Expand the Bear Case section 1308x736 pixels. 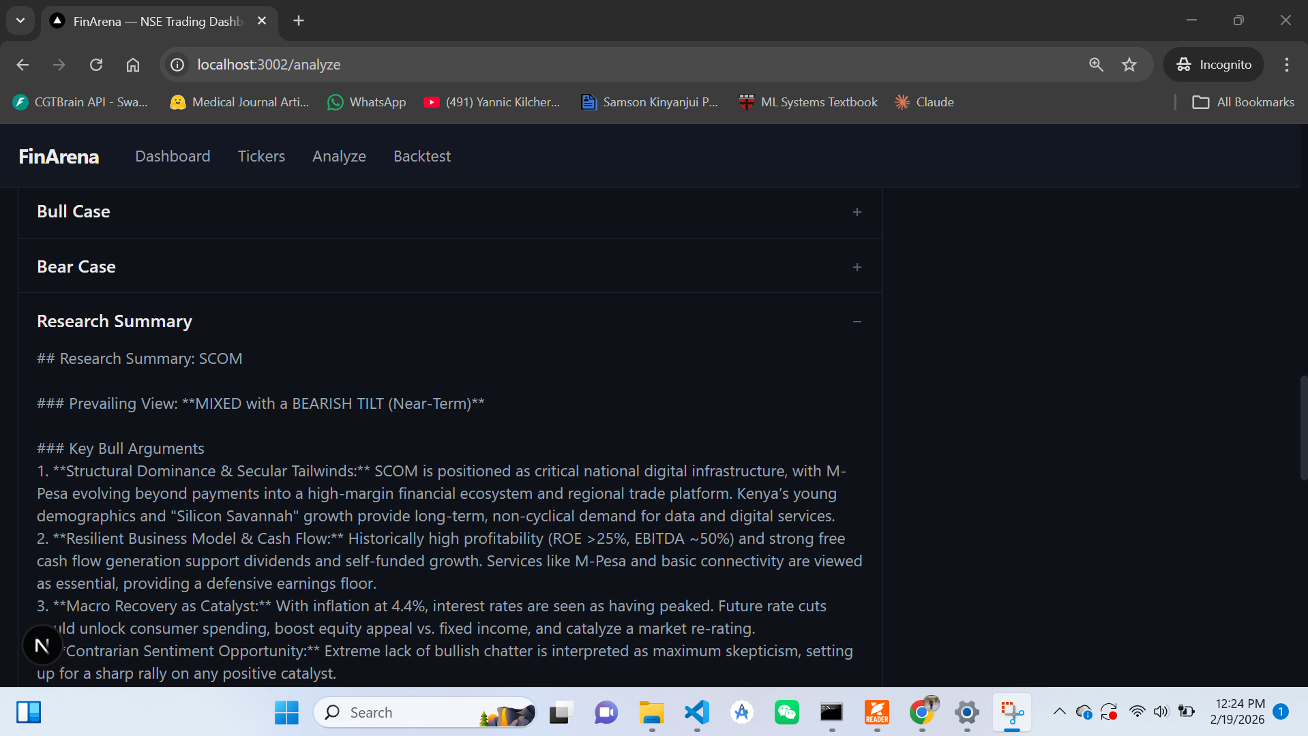(857, 267)
